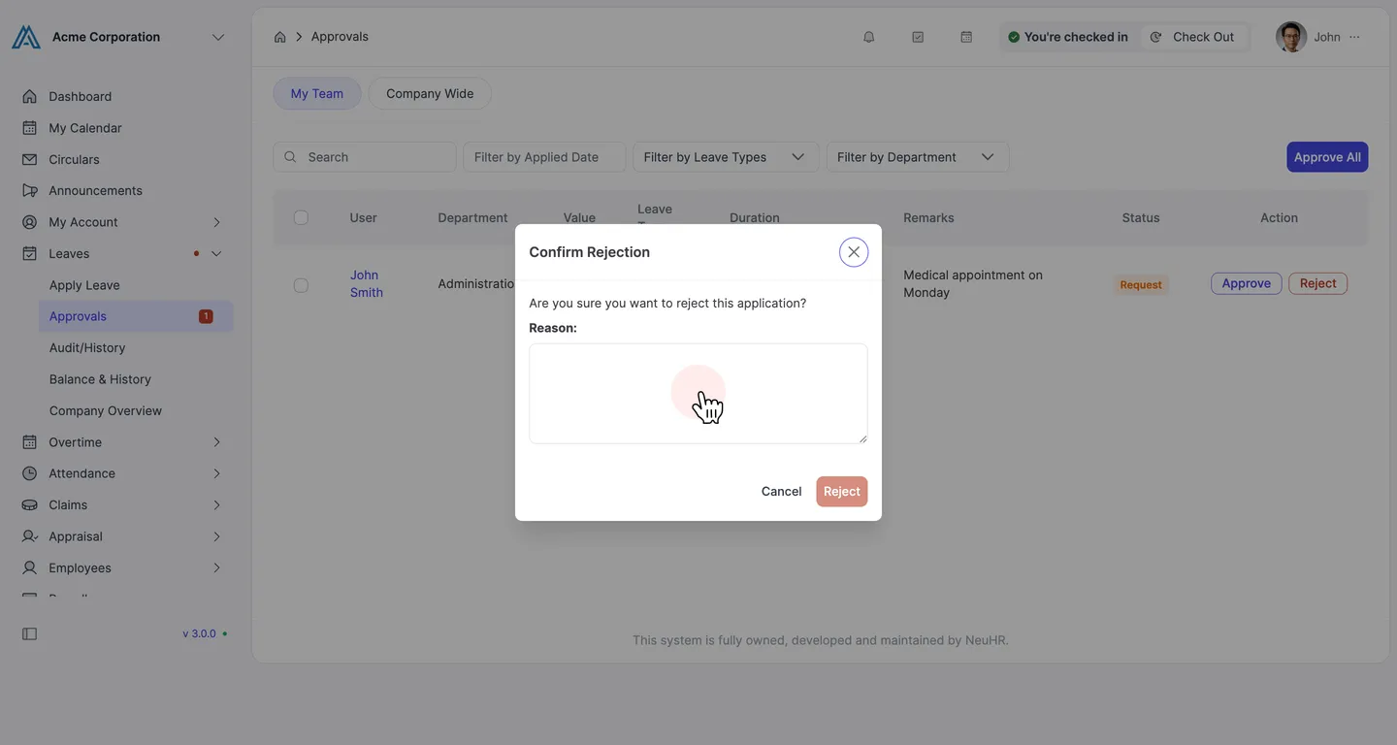
Task: Collapse the Leaves submenu chevron
Action: 216,253
